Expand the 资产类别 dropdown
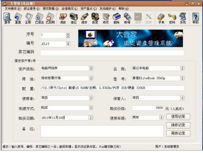This screenshot has width=203, height=153. (91, 68)
